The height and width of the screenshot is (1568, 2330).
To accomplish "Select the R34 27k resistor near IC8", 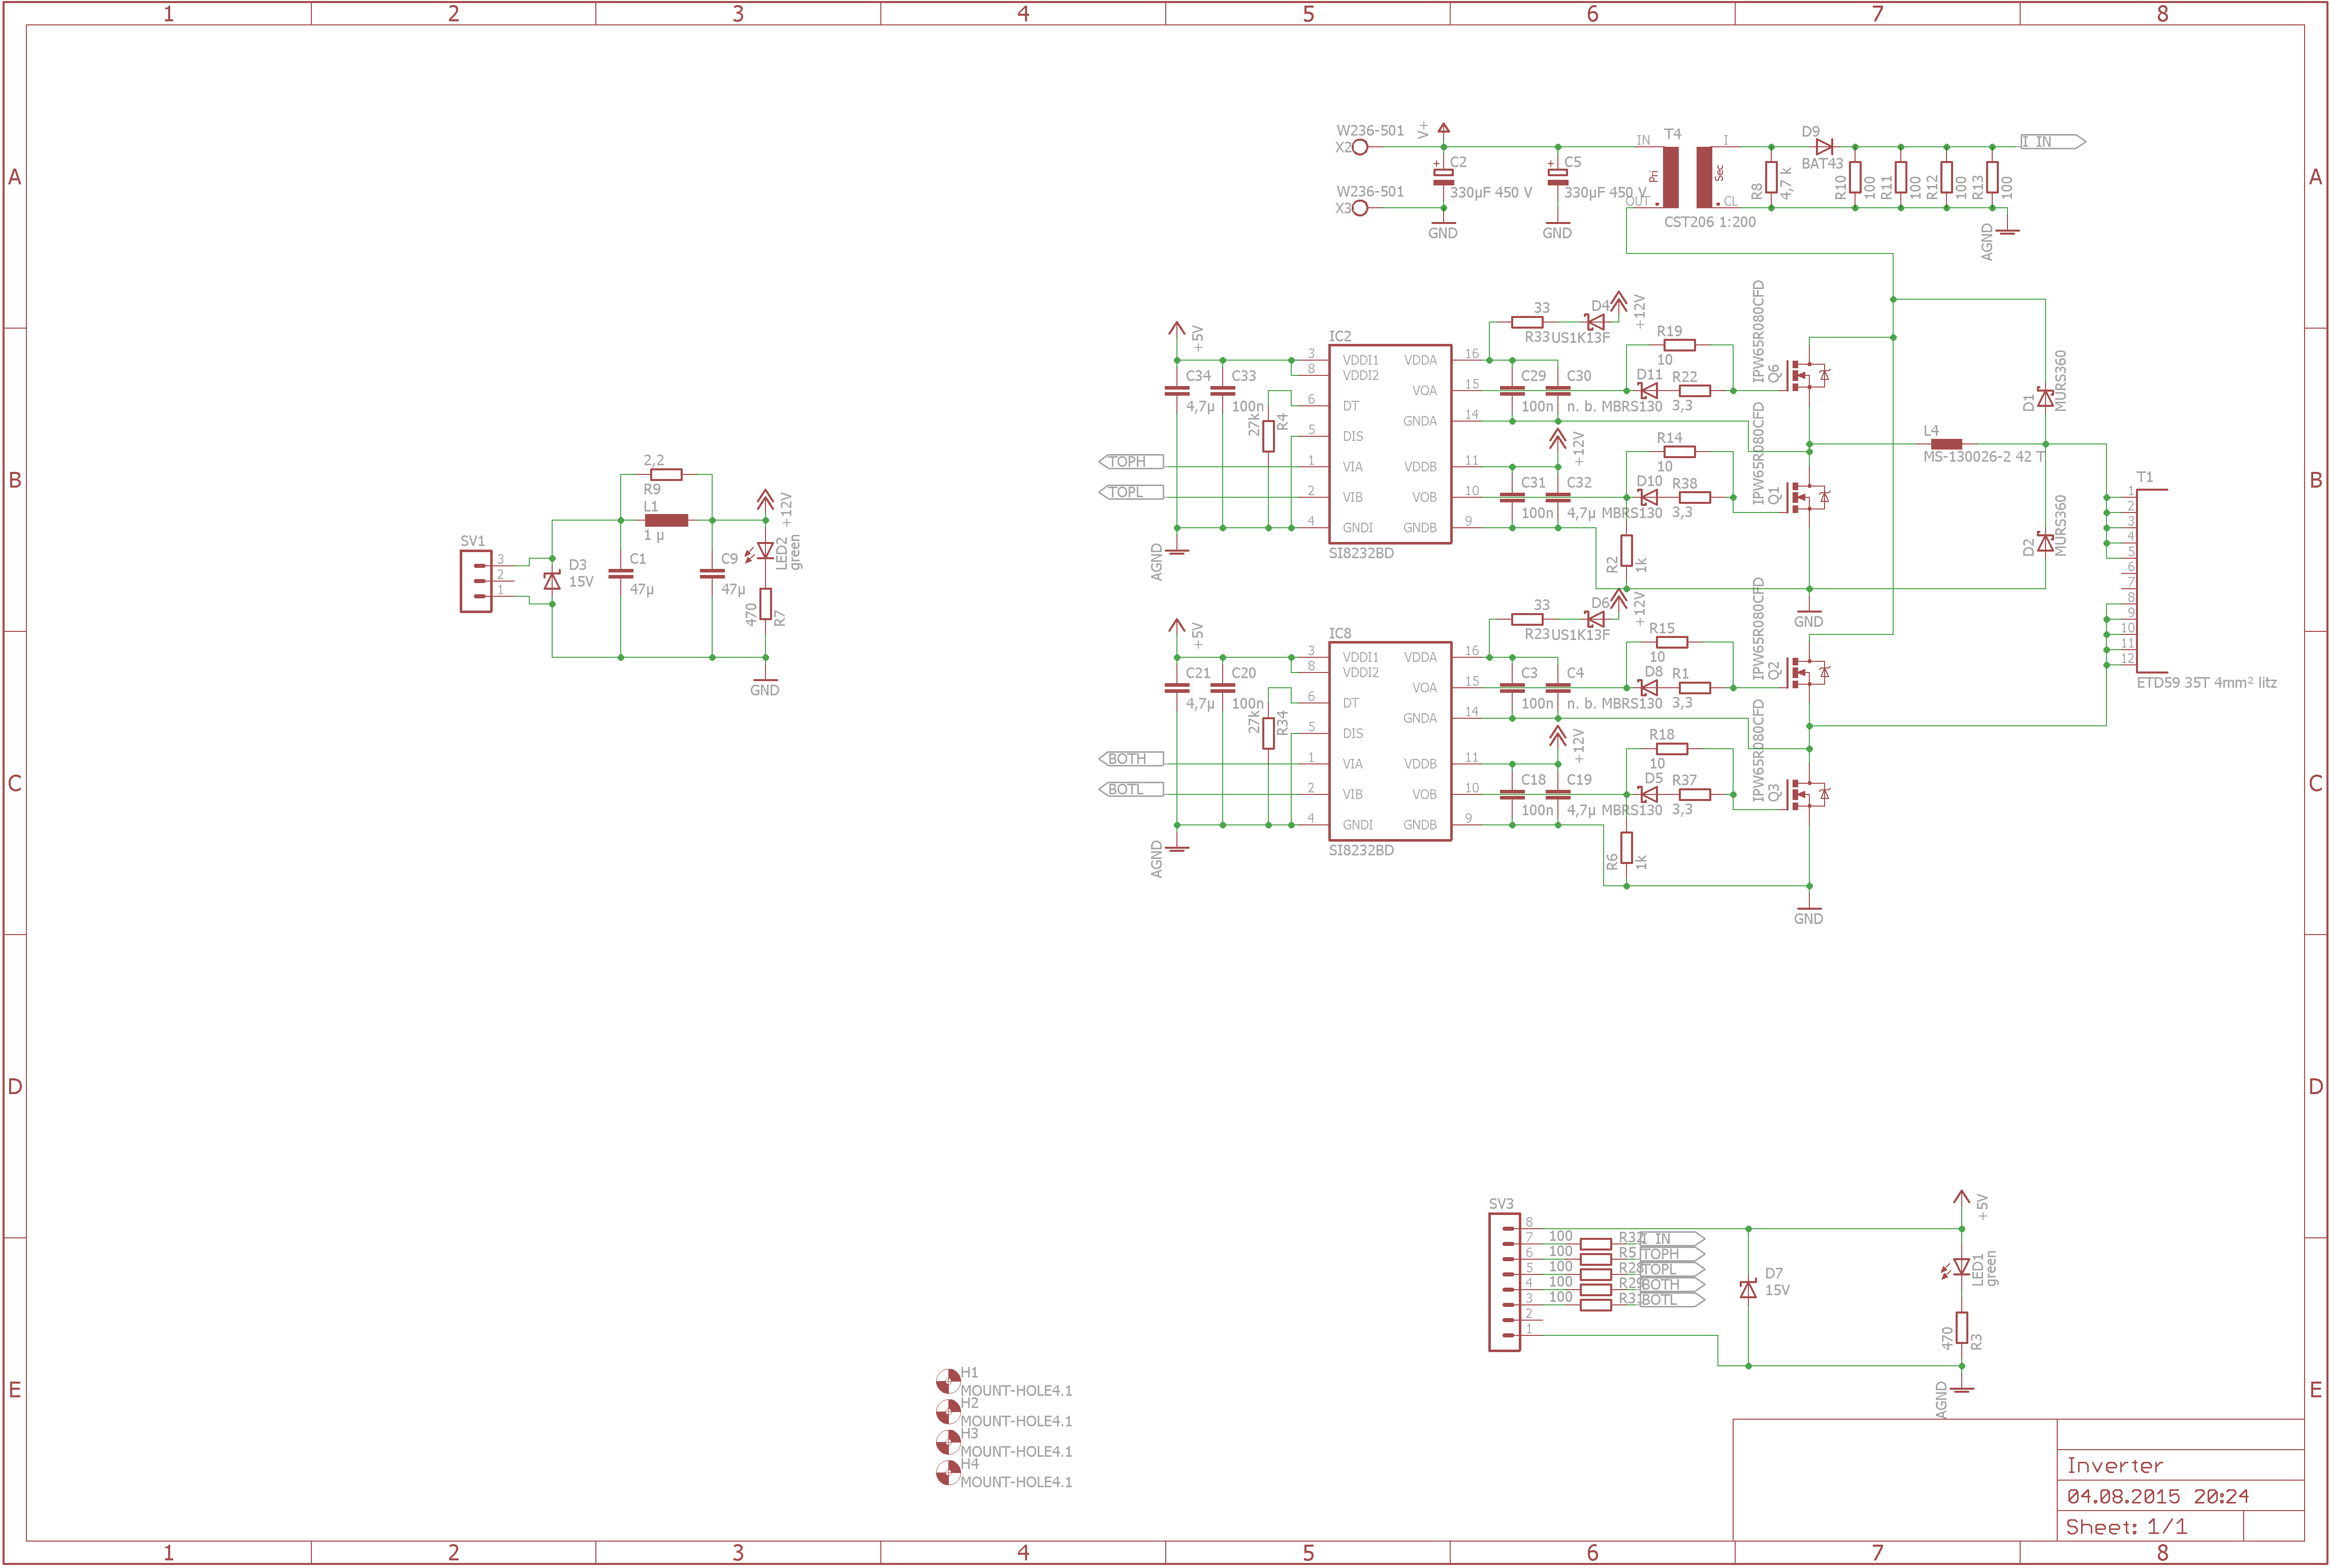I will point(1268,733).
